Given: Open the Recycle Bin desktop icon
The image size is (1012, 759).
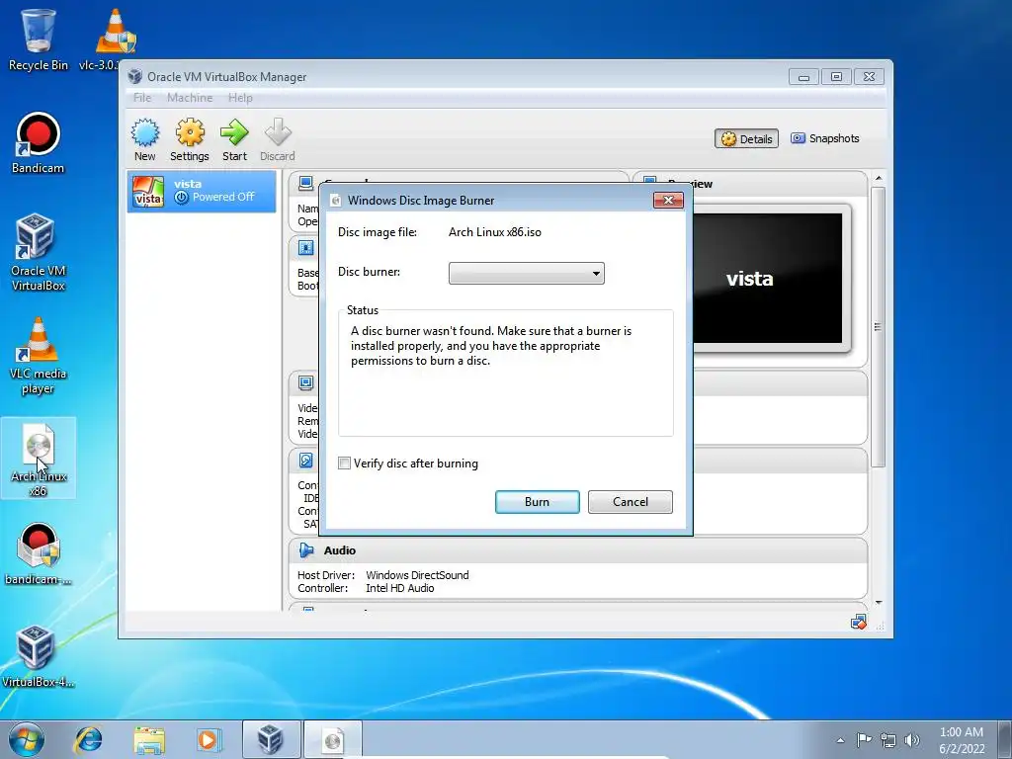Looking at the screenshot, I should pyautogui.click(x=38, y=39).
